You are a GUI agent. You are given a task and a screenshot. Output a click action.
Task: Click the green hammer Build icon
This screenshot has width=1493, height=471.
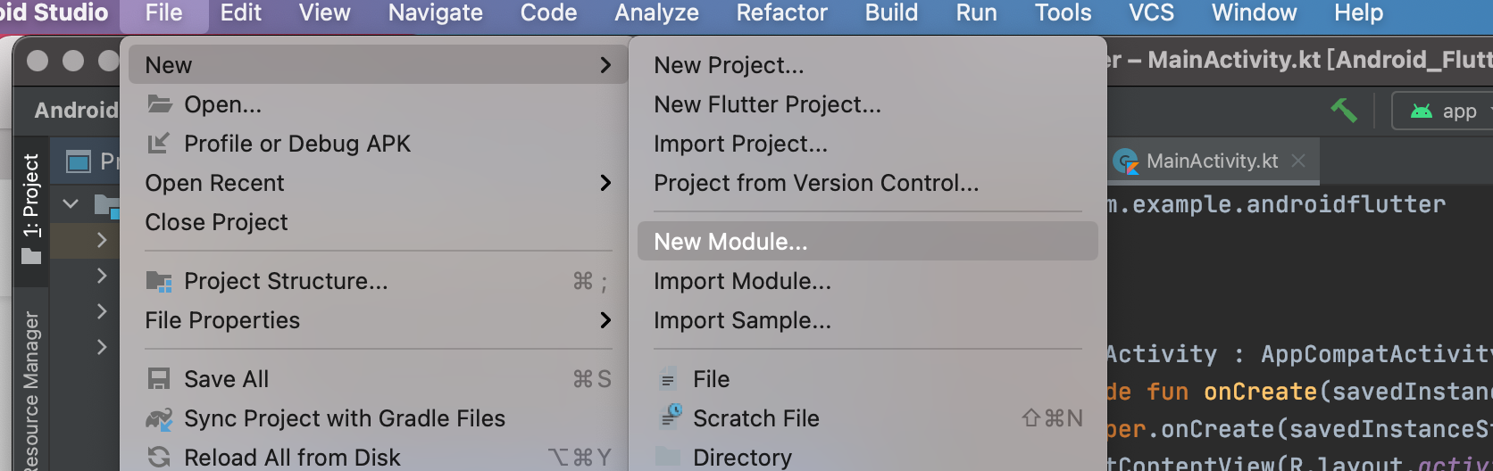(1343, 111)
